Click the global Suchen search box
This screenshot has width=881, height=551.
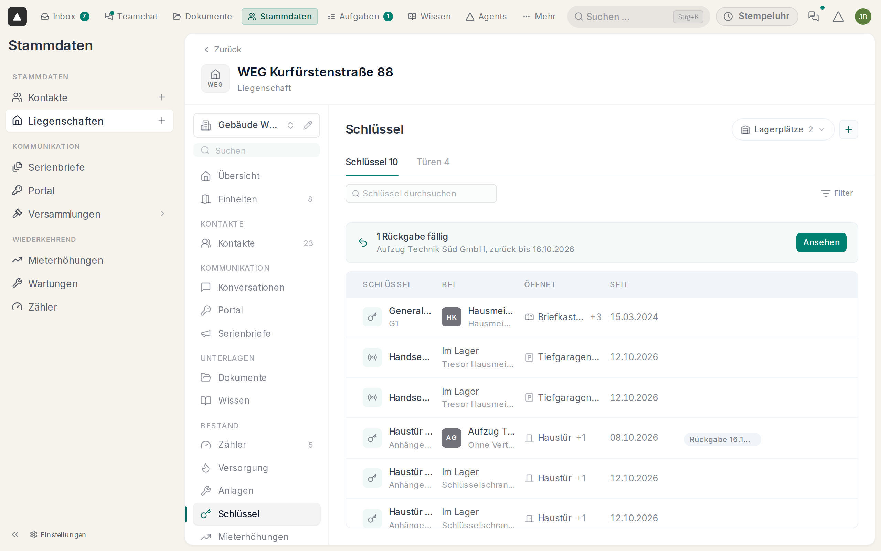[x=638, y=17]
